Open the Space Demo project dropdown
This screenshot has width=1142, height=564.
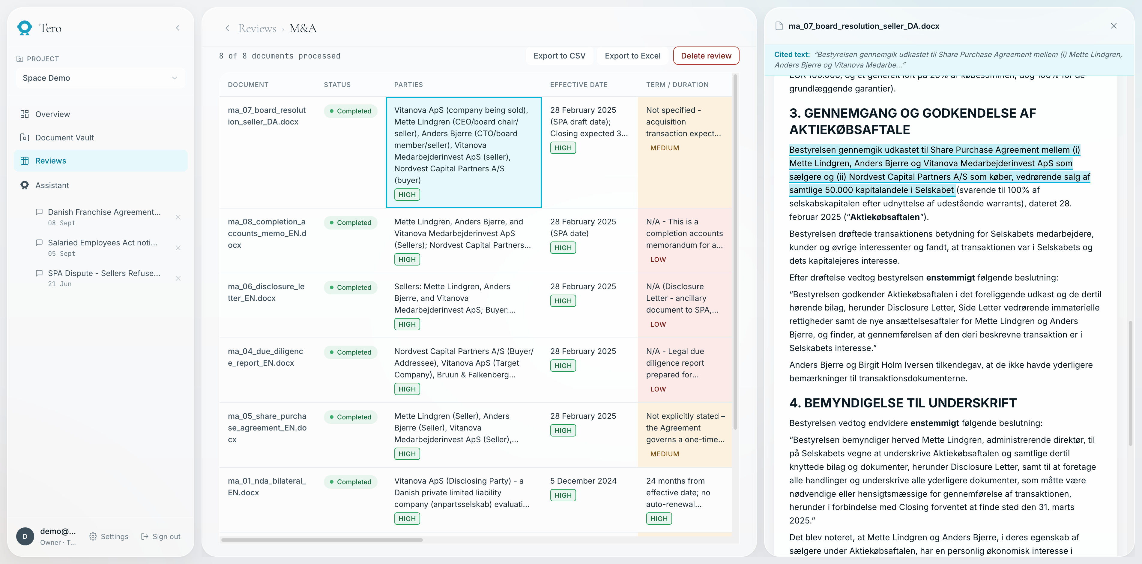pos(100,78)
